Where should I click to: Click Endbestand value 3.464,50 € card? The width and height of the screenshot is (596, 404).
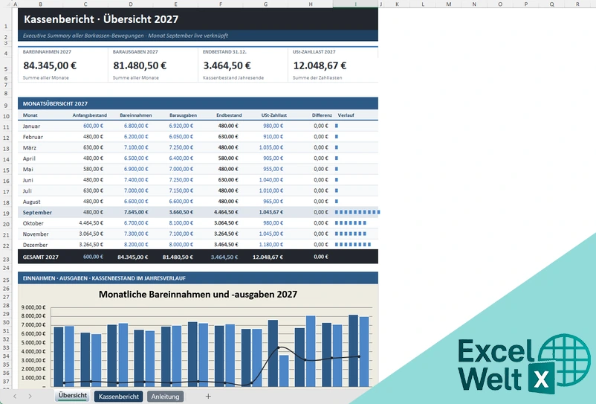[x=227, y=65]
